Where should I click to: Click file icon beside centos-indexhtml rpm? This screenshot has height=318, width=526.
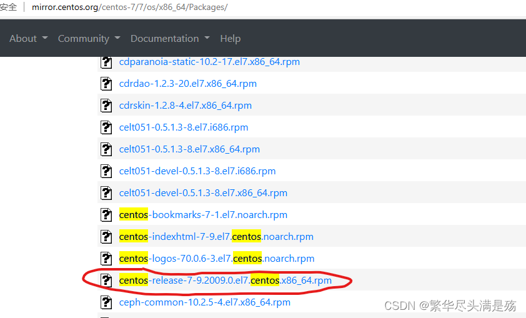click(x=106, y=237)
